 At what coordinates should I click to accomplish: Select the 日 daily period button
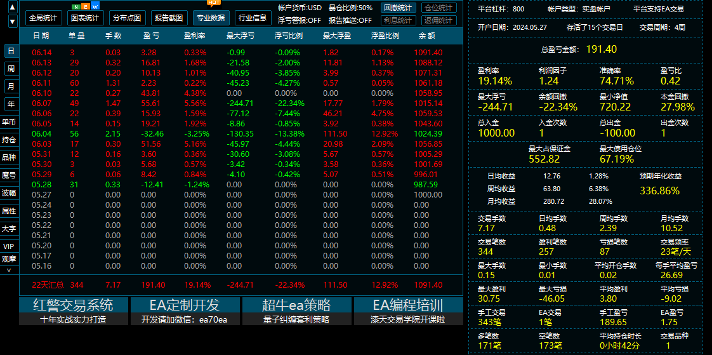pyautogui.click(x=11, y=51)
